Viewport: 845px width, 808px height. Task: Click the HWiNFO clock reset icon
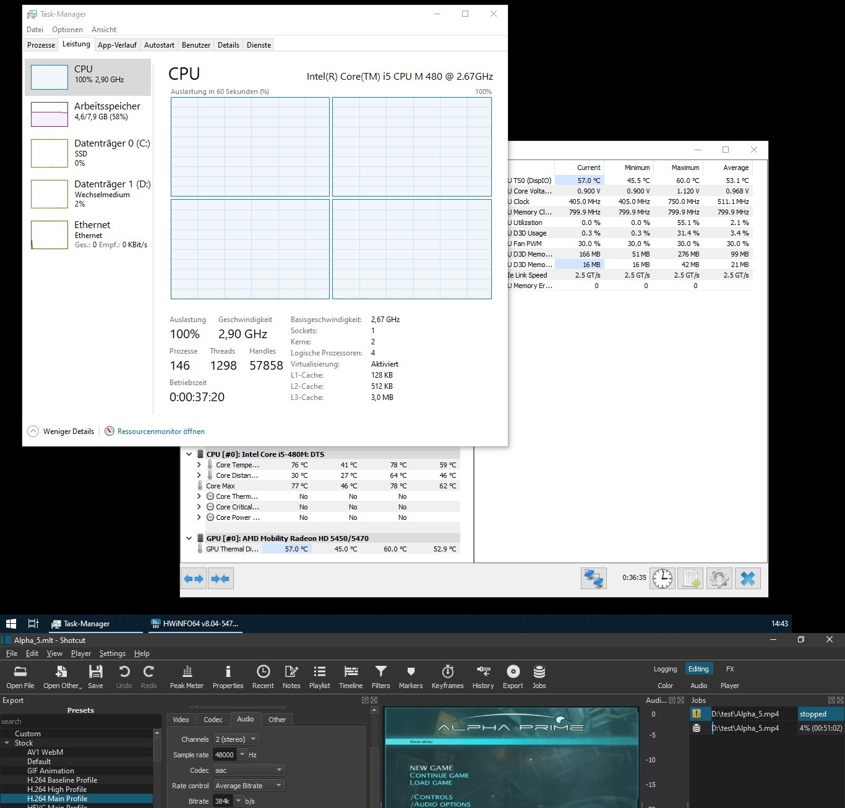point(663,579)
